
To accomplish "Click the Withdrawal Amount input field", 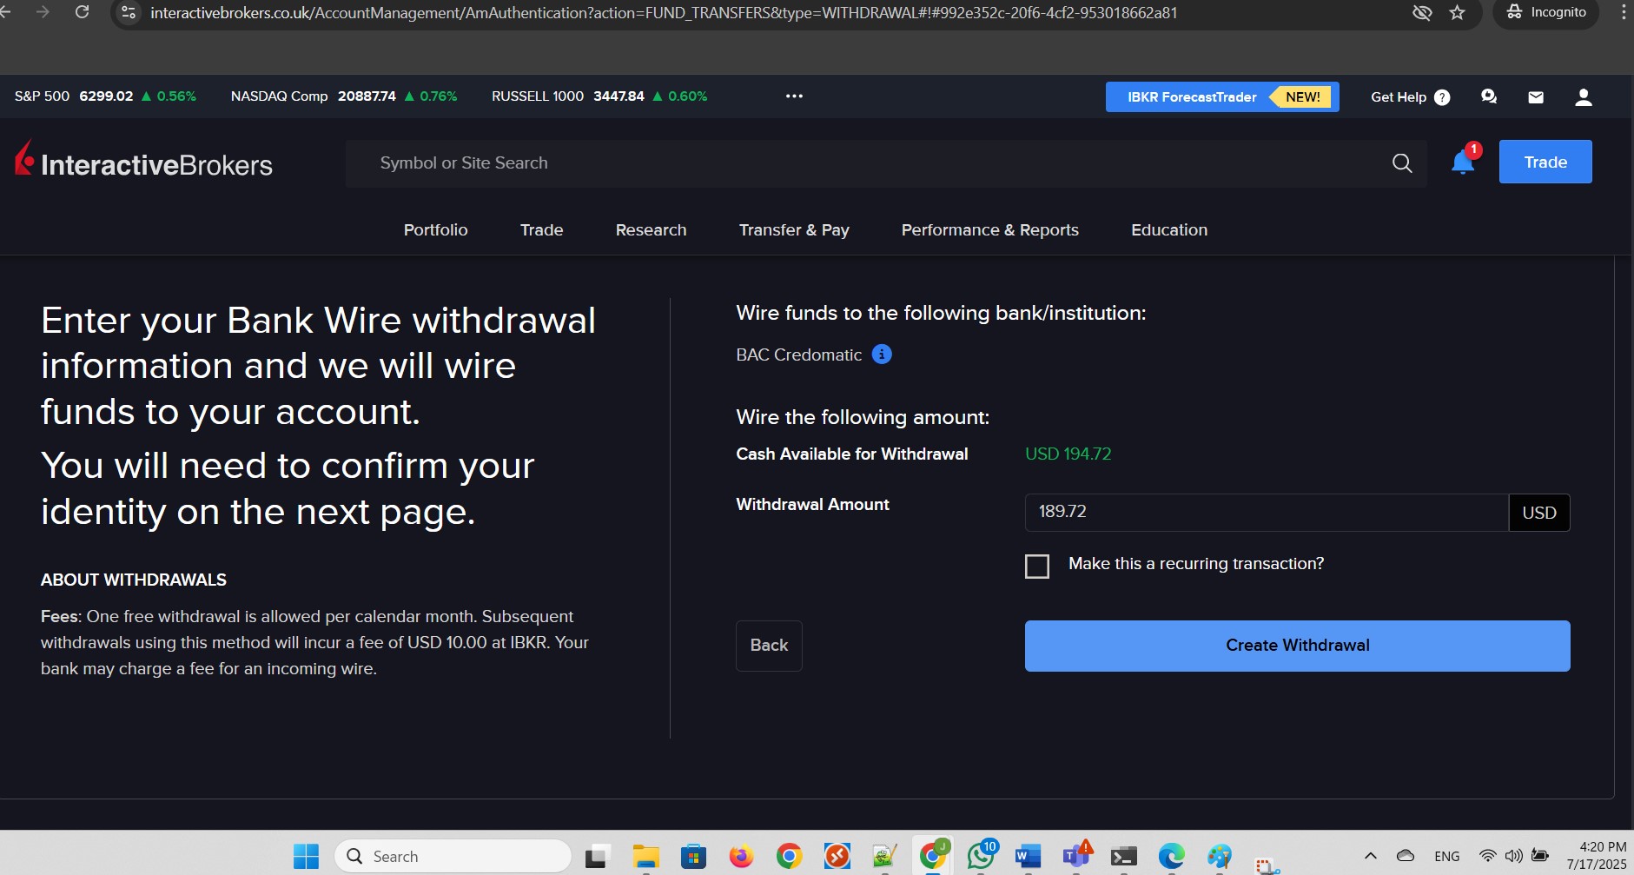I will [x=1267, y=513].
